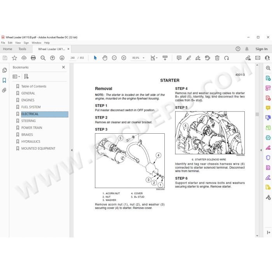The width and height of the screenshot is (272, 272).
Task: Go to next page arrow
Action: coord(62,58)
